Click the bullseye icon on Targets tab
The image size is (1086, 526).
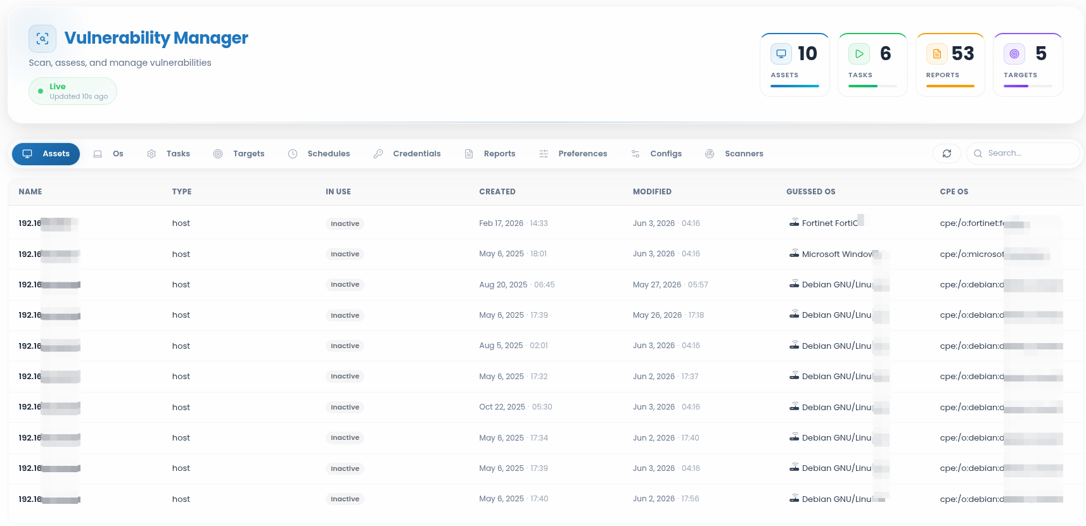click(x=218, y=154)
